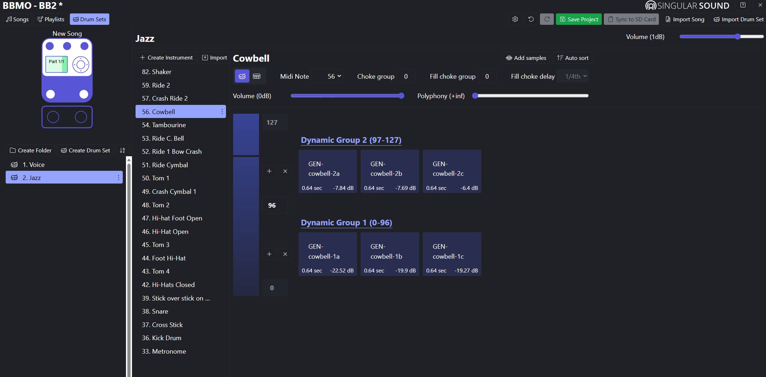Click the velocity 96 boundary field

click(x=275, y=205)
